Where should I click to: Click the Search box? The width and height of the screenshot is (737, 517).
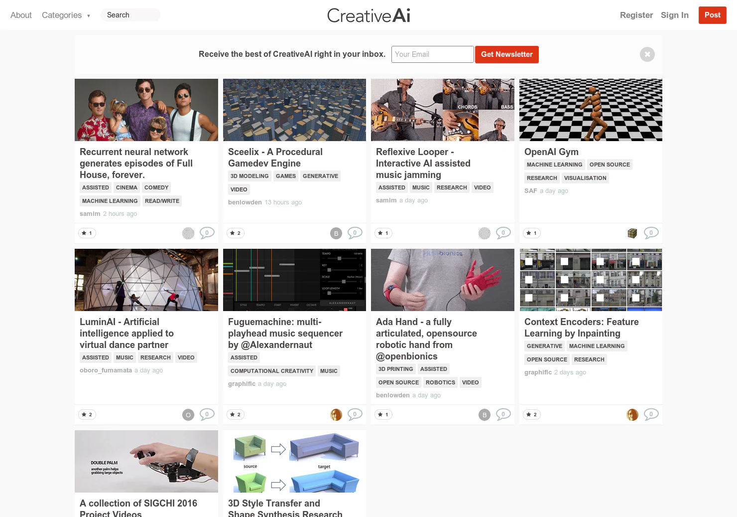(130, 15)
